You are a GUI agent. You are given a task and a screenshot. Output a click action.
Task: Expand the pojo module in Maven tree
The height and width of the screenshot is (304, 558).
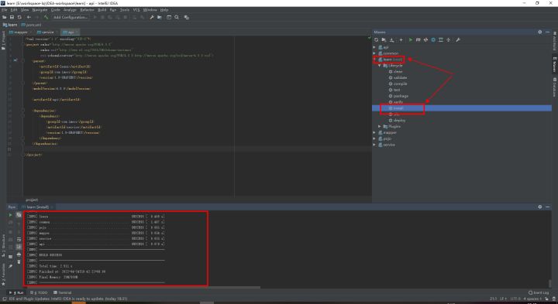tap(374, 138)
